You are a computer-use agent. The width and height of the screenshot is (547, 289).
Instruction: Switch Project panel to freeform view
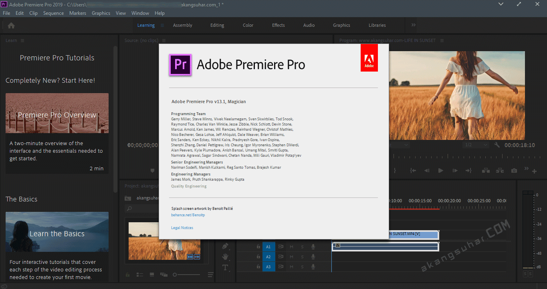click(163, 275)
